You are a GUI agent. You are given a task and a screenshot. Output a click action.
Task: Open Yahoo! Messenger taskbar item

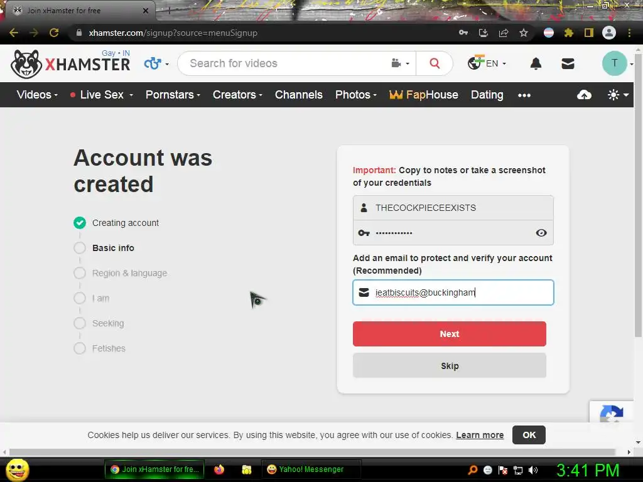(x=311, y=469)
